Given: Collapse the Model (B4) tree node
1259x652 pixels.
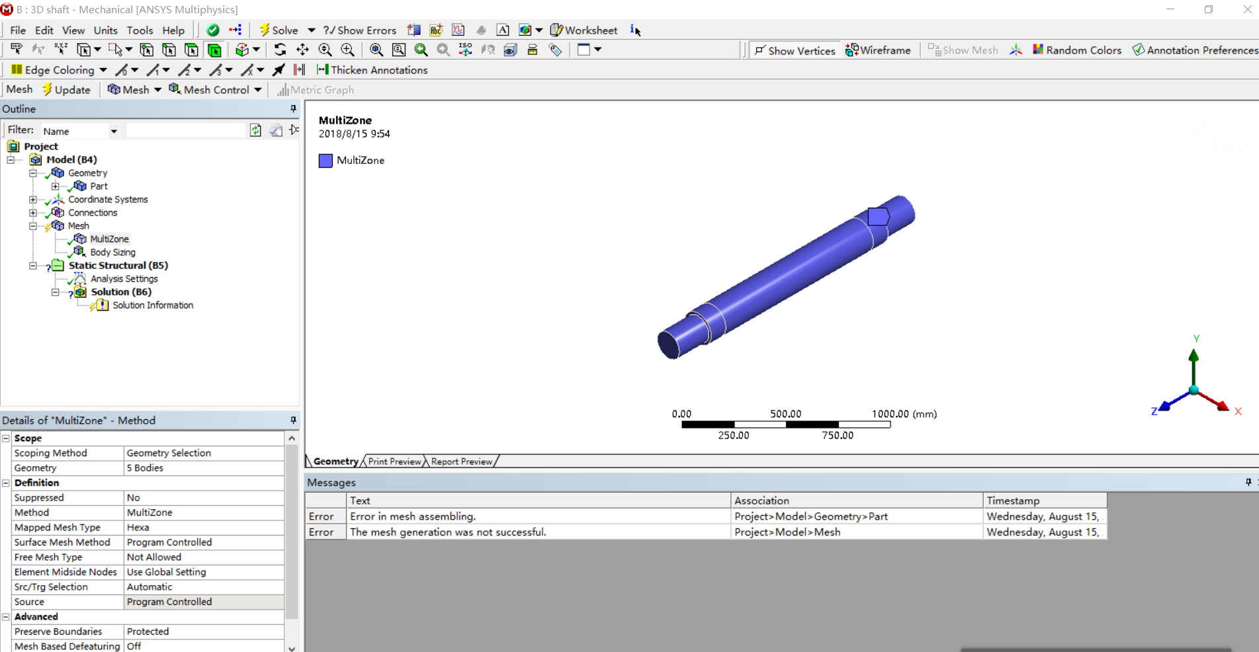Looking at the screenshot, I should 11,159.
